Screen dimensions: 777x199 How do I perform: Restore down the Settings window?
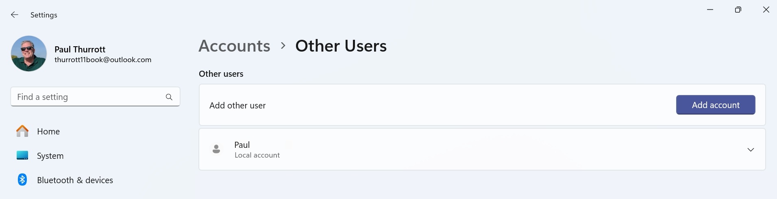point(738,10)
